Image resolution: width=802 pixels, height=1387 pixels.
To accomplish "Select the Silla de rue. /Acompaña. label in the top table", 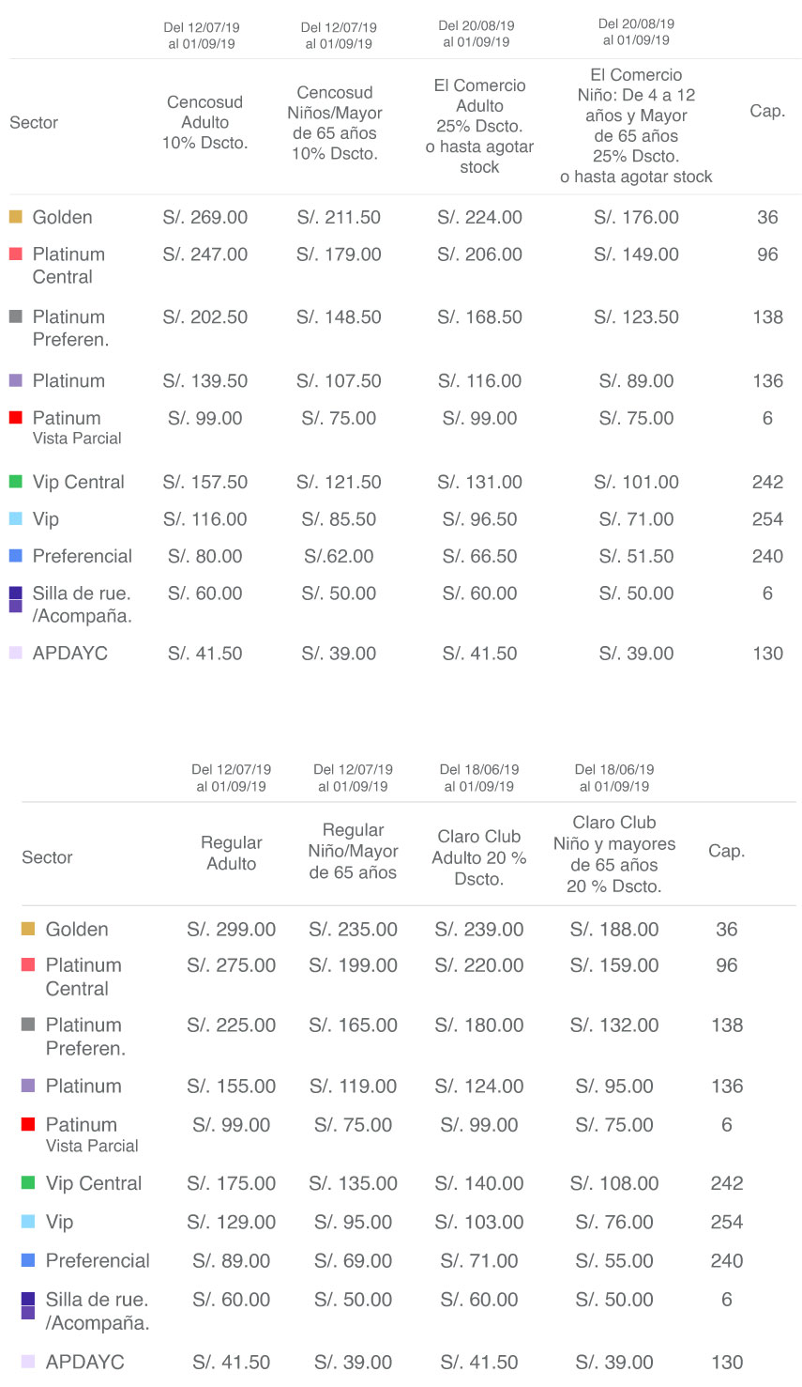I will [x=82, y=605].
